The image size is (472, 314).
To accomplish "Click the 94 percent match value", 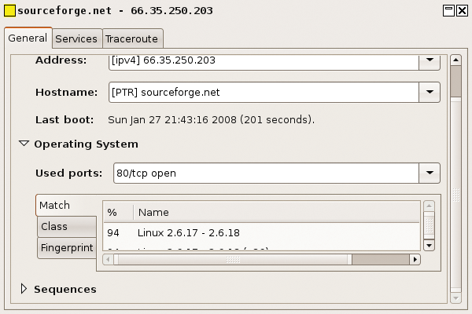I will tap(113, 233).
